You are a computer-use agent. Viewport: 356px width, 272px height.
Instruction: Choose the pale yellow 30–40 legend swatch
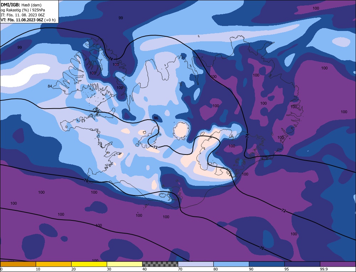pyautogui.click(x=125, y=264)
